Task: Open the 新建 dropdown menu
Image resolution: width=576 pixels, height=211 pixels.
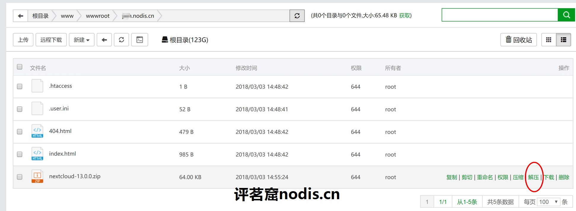Action: click(x=82, y=40)
